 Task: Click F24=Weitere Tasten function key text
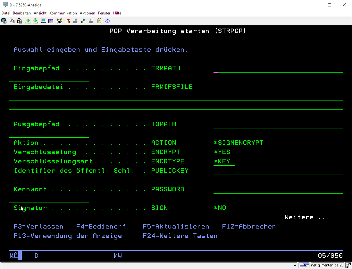[180, 236]
